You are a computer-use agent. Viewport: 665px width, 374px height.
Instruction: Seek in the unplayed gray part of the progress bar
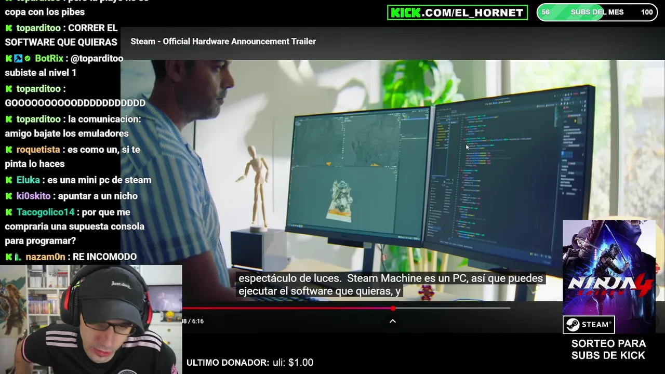(452, 309)
